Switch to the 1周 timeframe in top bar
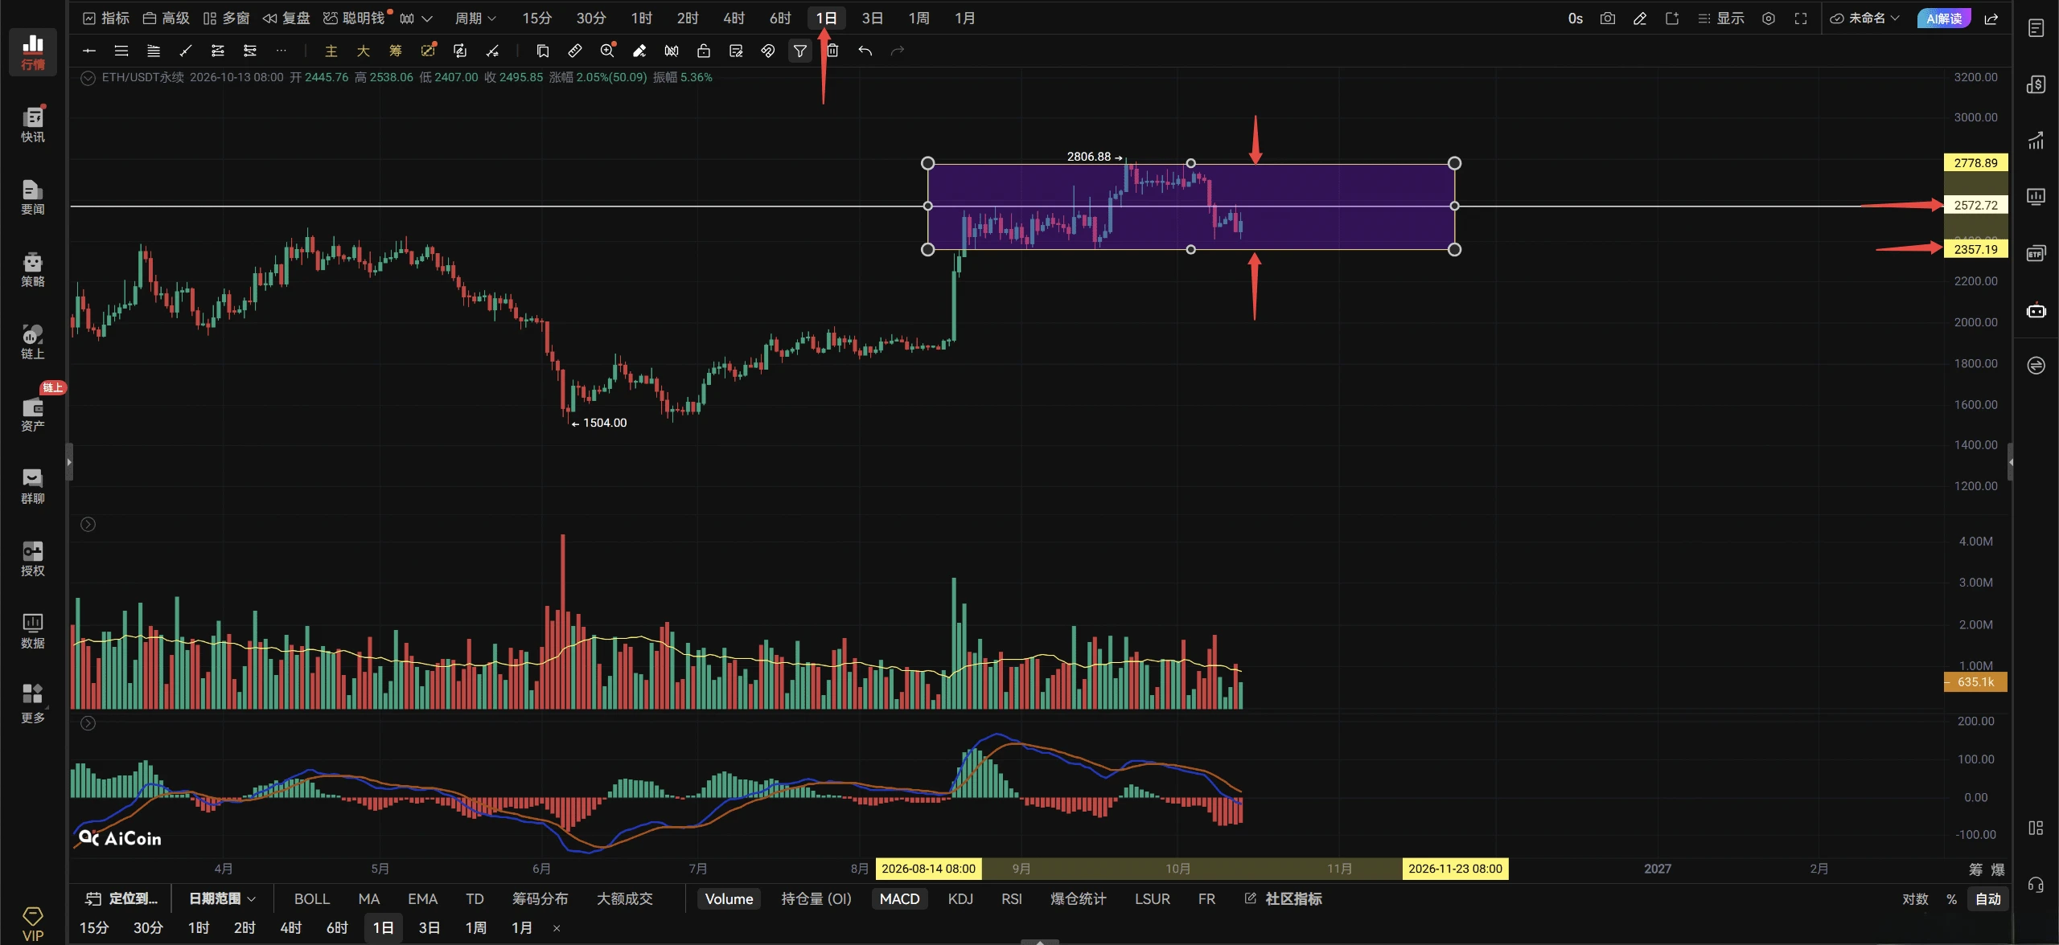This screenshot has height=945, width=2059. 919,18
